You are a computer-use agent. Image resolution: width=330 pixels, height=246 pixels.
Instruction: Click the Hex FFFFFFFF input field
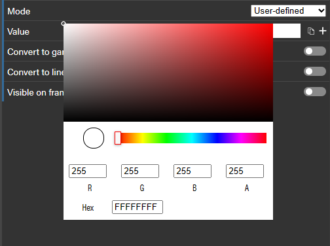tap(137, 207)
